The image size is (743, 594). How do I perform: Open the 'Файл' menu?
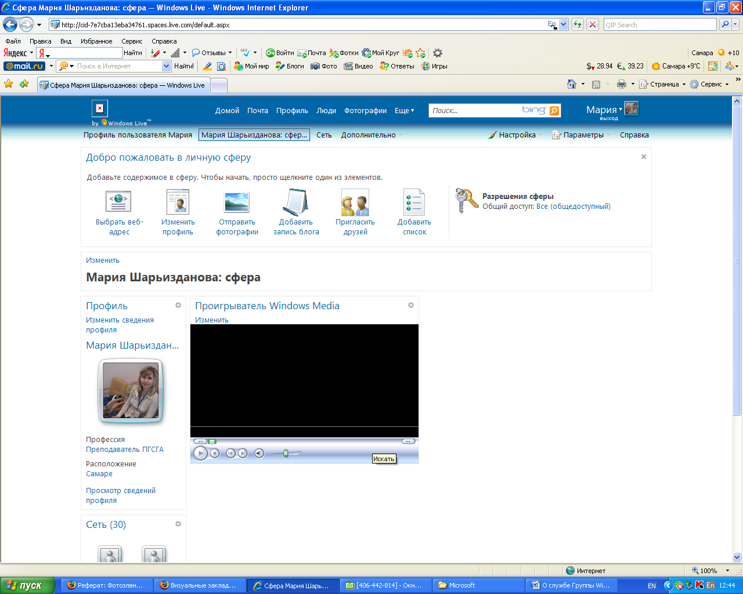coord(13,41)
